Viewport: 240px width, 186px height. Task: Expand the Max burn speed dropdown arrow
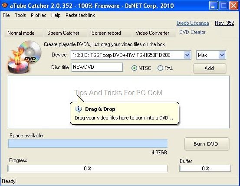(x=222, y=55)
